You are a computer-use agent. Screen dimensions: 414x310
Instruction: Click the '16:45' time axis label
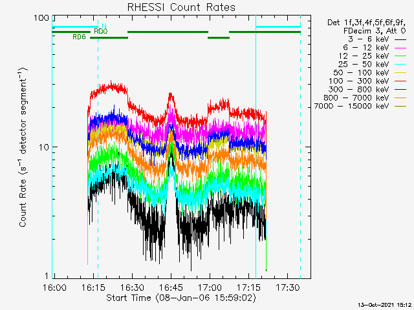click(x=171, y=287)
